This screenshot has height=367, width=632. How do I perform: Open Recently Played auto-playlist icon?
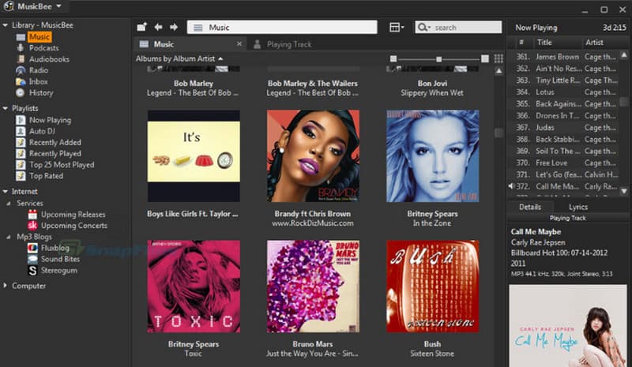pyautogui.click(x=21, y=153)
